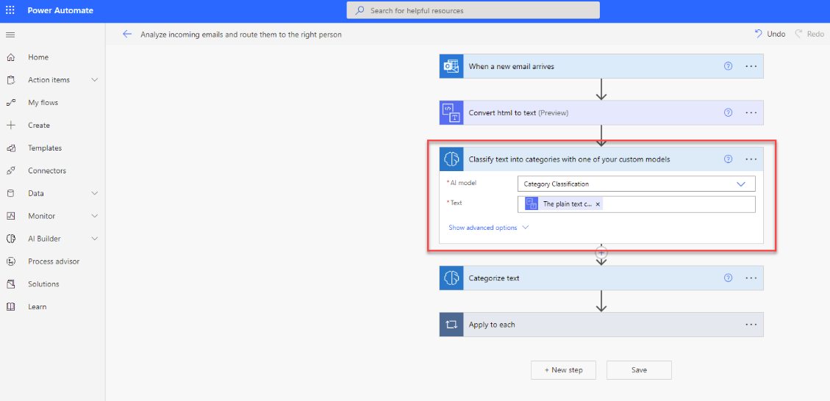The image size is (830, 401).
Task: Click the Outlook icon on email trigger
Action: coord(451,66)
